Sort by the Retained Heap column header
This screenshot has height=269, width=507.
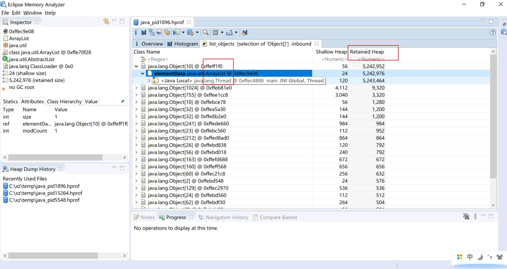click(367, 52)
